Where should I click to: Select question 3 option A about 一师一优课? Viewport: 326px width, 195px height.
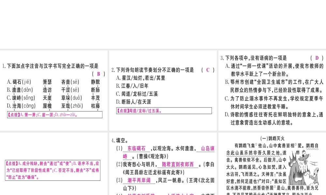274,70
